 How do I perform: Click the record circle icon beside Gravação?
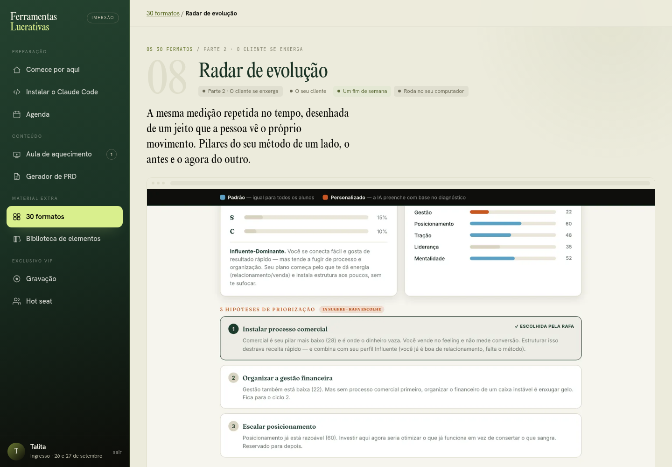(x=17, y=279)
